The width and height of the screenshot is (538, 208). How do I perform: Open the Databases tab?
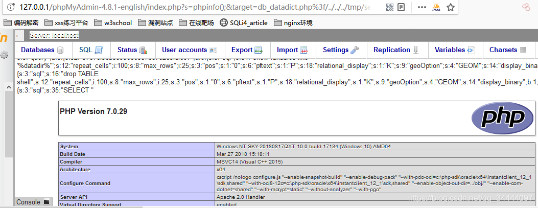pos(42,50)
